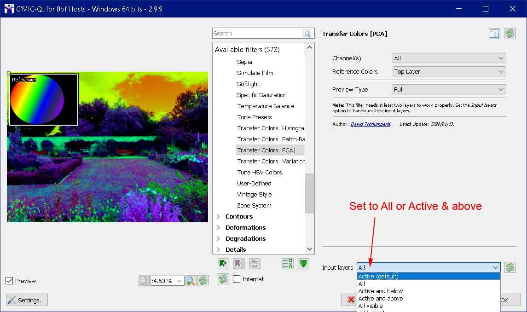Click the filter list scrollbar down arrow
The height and width of the screenshot is (312, 527).
point(310,249)
